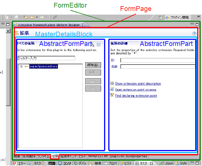The image size is (202, 166).
Task: Click the 下へ button
Action: coord(93,89)
